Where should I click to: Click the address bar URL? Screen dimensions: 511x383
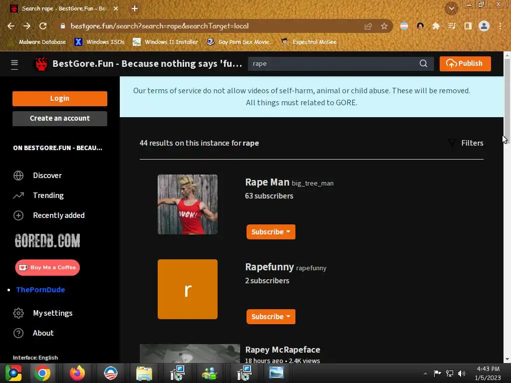point(159,26)
